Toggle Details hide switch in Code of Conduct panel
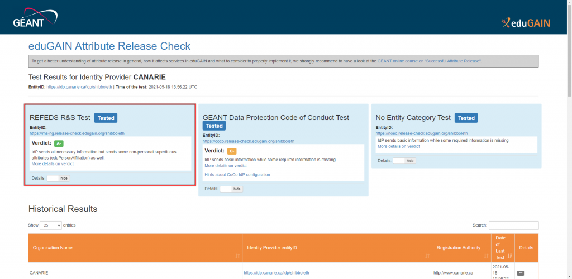This screenshot has height=279, width=572. [231, 189]
